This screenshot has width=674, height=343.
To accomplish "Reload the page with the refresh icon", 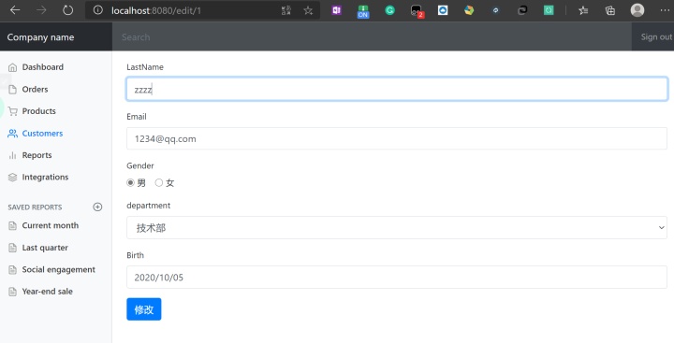I will 68,10.
